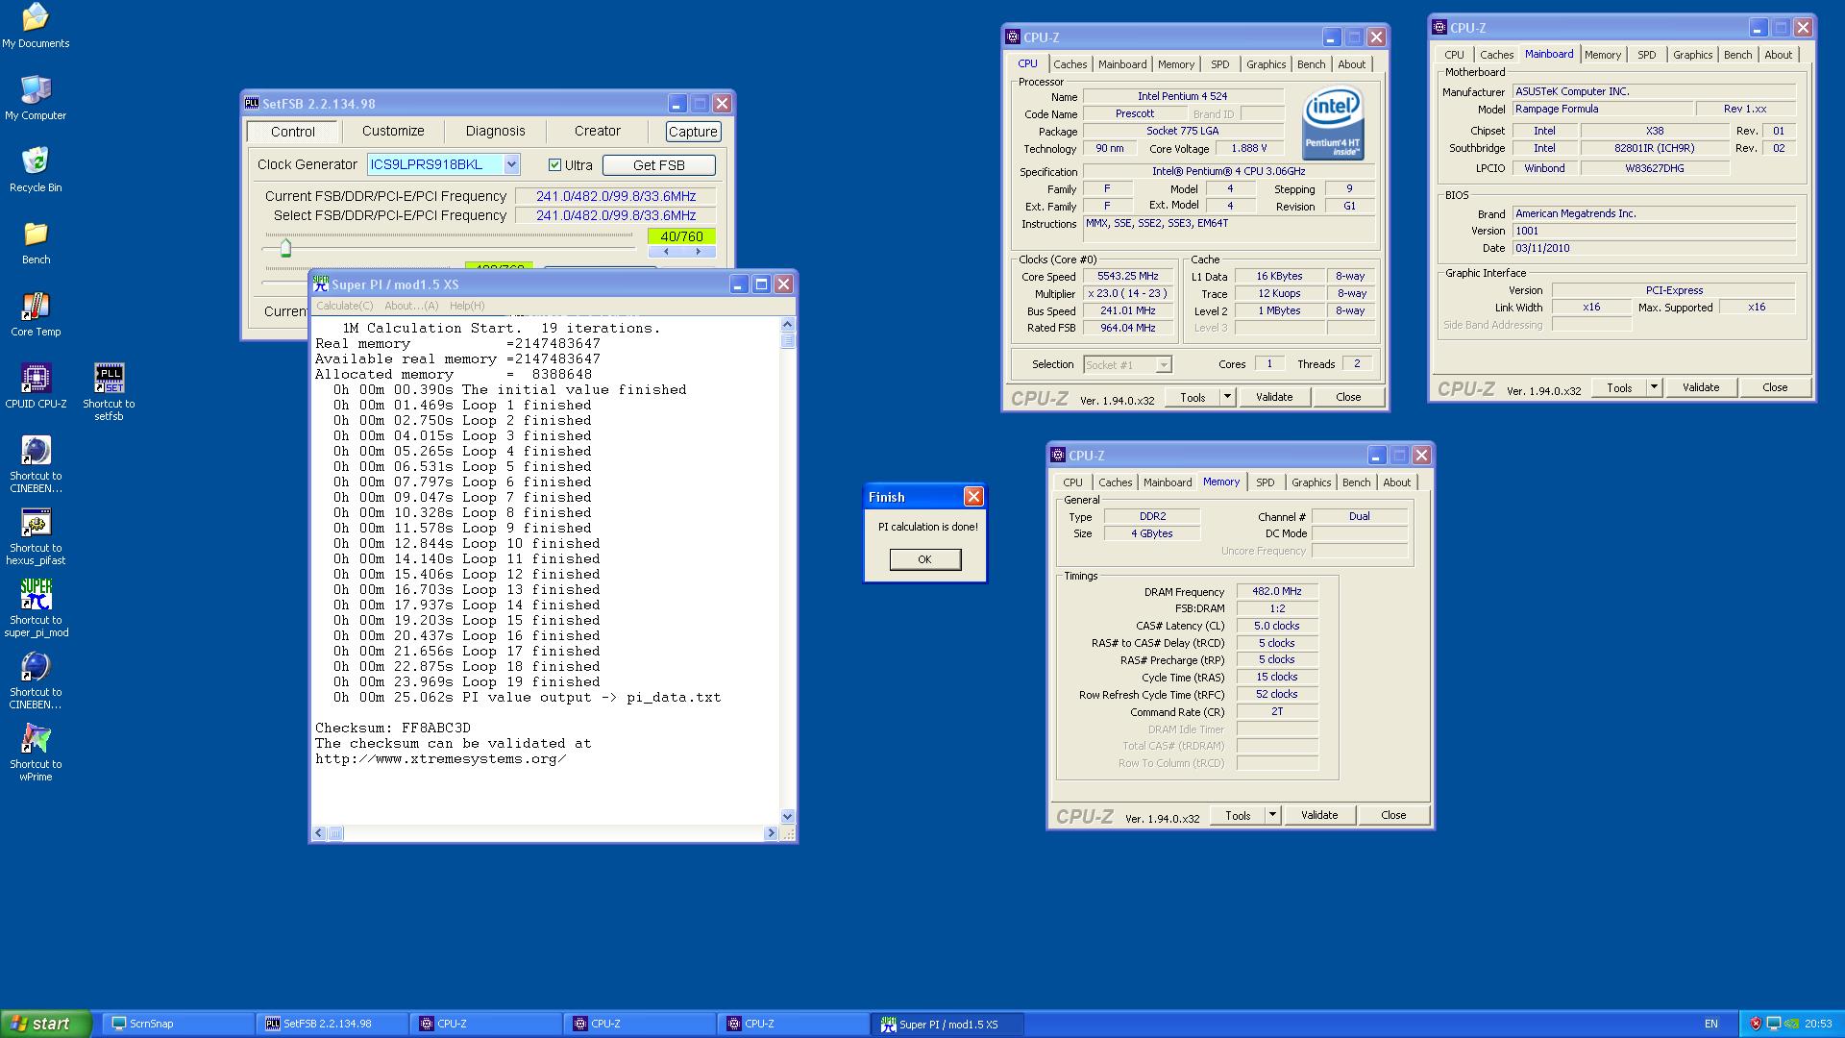
Task: Expand the Tools dropdown arrow in CPU-Z Mainboard window
Action: (x=1654, y=387)
